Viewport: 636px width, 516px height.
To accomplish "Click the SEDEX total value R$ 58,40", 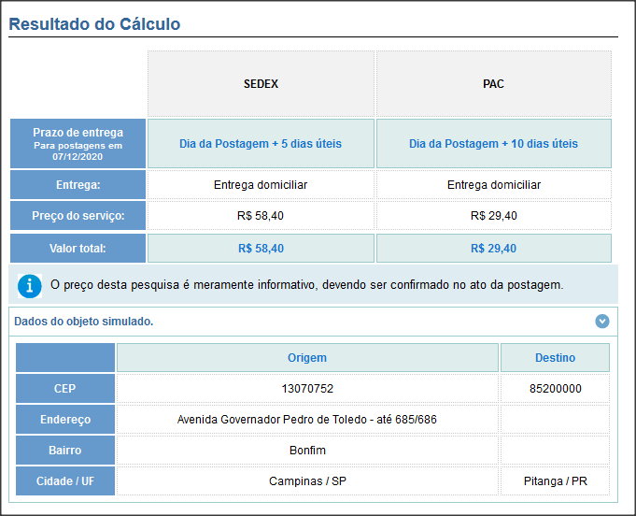I will (261, 248).
